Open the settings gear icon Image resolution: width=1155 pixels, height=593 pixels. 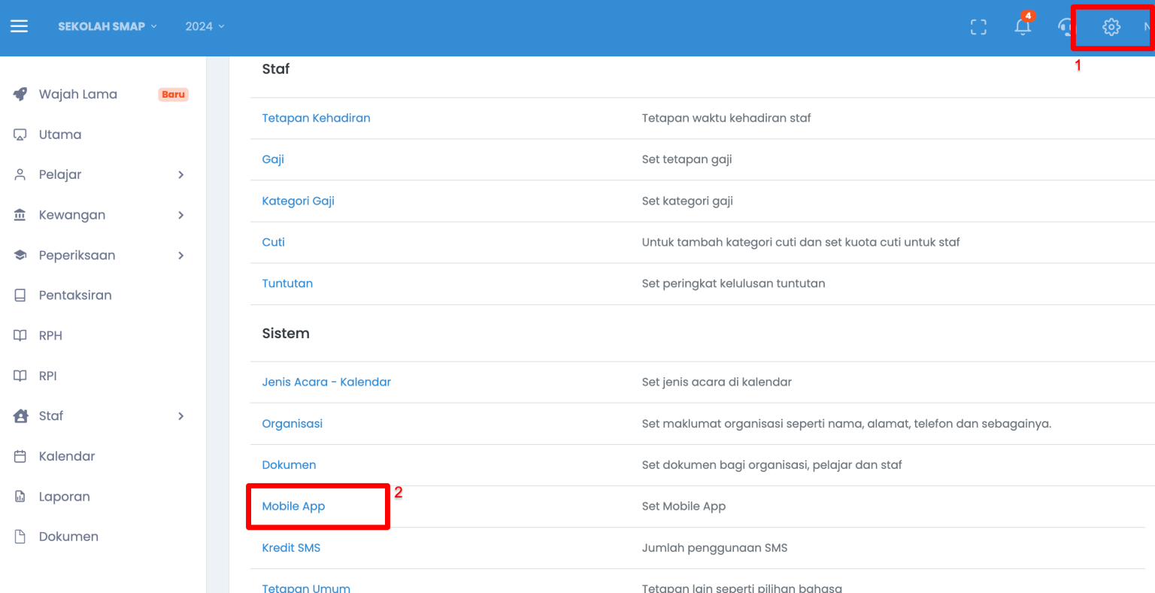pos(1111,27)
